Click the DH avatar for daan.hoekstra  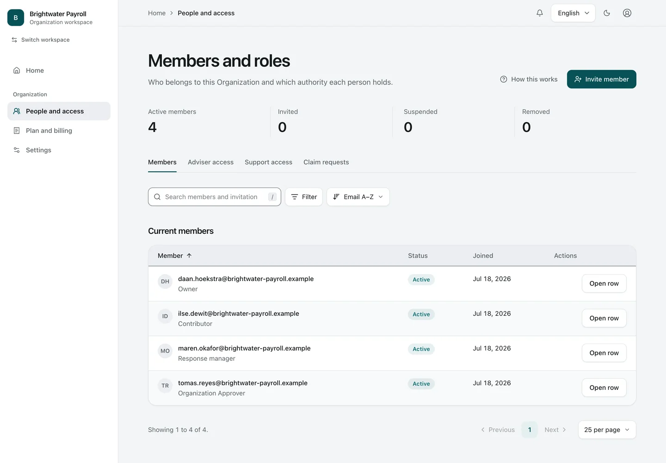pos(165,282)
